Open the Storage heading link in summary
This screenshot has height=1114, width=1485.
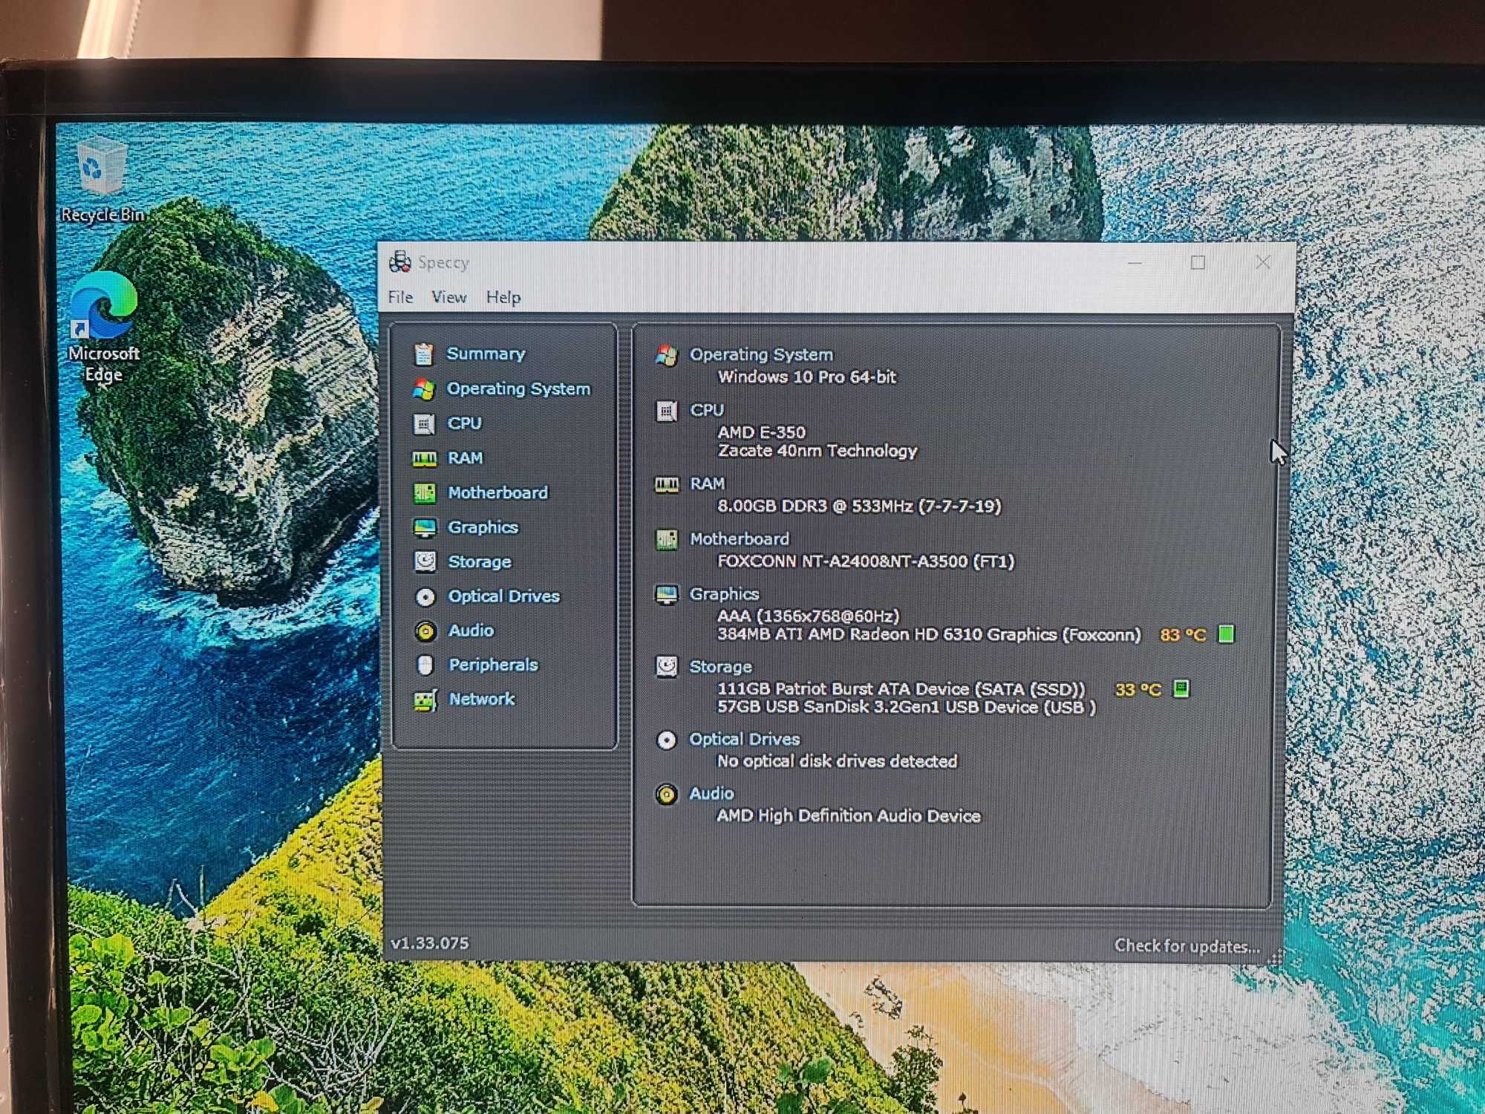coord(720,667)
